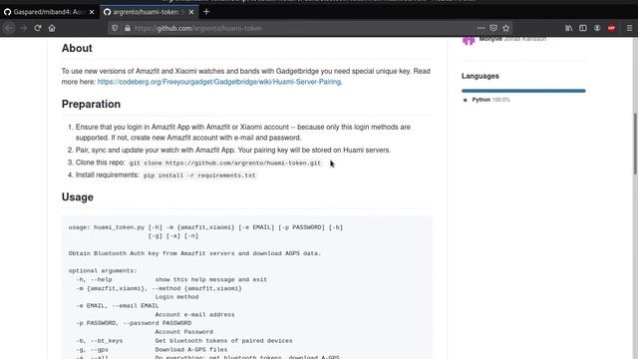Click the '-g, --gps' option line
This screenshot has height=359, width=638.
pos(152,350)
